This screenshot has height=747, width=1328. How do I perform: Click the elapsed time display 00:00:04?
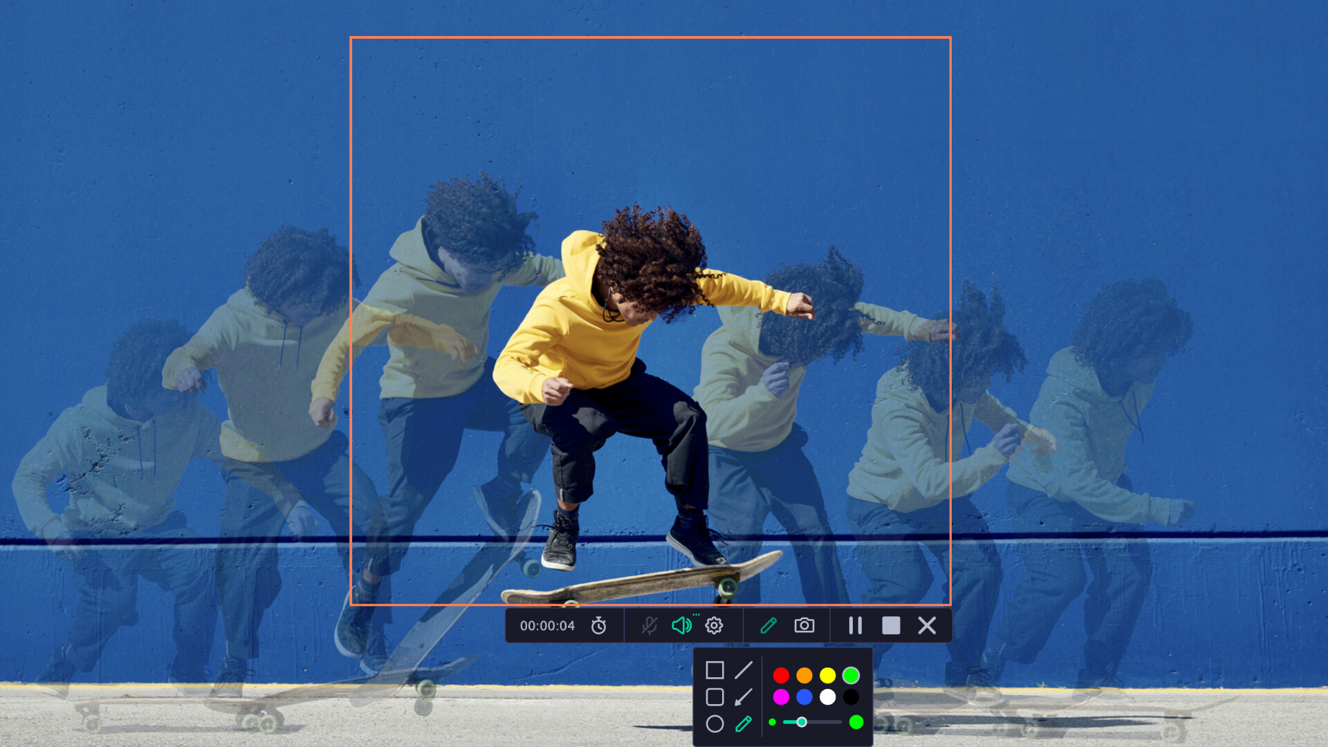pyautogui.click(x=547, y=626)
